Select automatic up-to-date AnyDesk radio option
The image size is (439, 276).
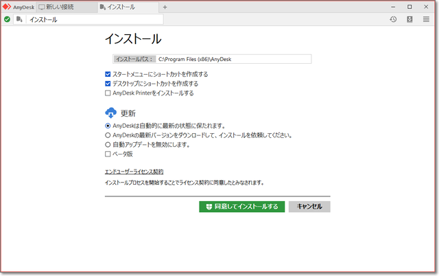108,126
